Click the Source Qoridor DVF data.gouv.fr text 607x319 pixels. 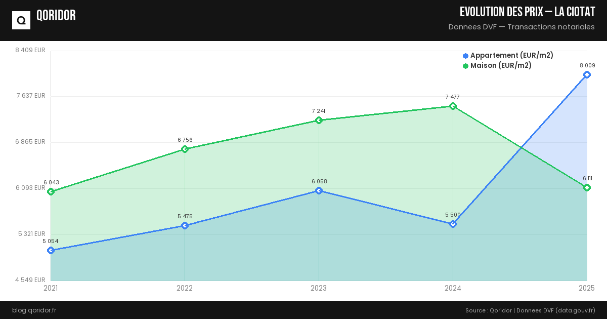coord(530,310)
